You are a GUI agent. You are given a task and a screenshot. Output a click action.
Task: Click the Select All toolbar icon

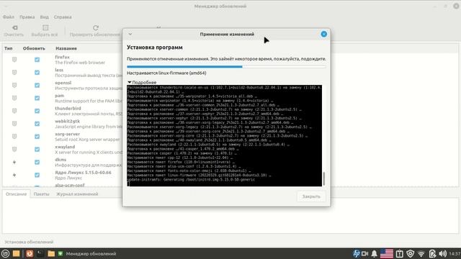click(x=45, y=27)
